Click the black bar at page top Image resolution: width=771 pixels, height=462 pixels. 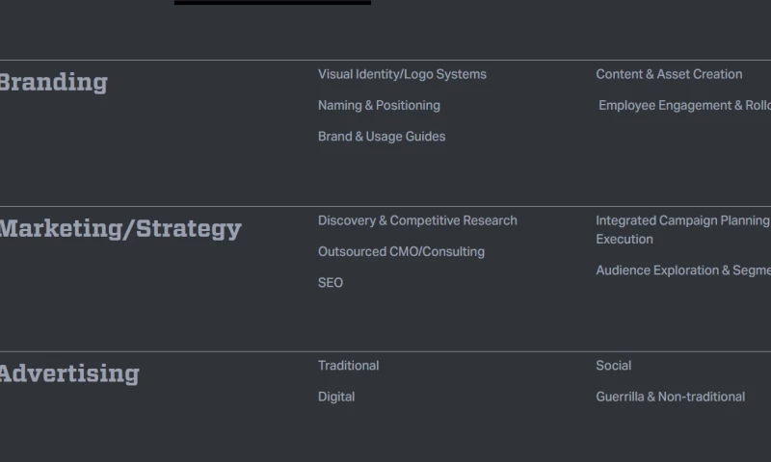pos(272,2)
